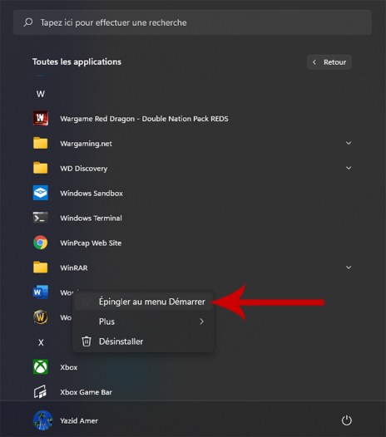Open Windows Terminal icon
Image resolution: width=386 pixels, height=437 pixels.
click(41, 218)
